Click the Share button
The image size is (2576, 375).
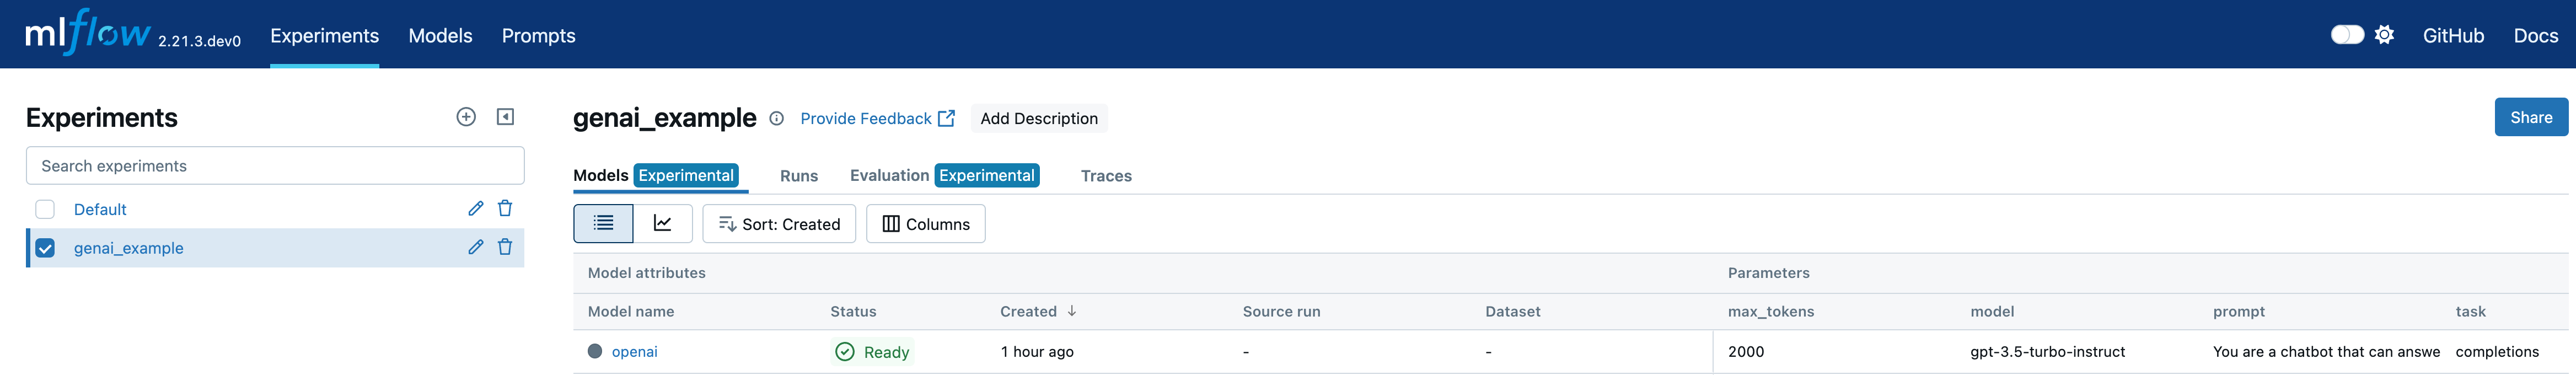tap(2530, 118)
